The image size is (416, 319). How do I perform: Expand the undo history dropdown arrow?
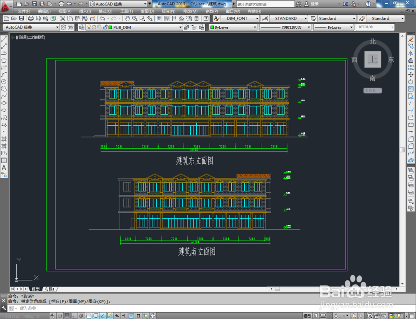(108, 18)
